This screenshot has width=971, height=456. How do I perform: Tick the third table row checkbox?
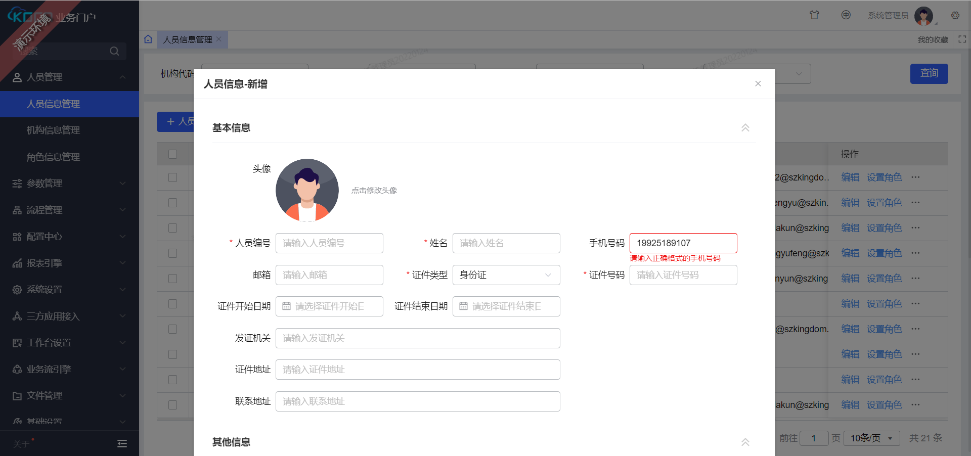[x=172, y=228]
